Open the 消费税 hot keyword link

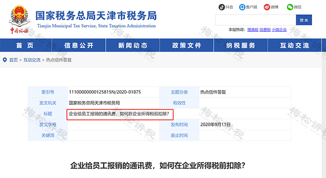tap(265, 30)
